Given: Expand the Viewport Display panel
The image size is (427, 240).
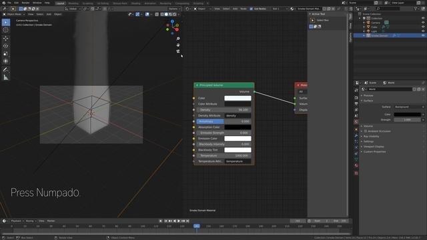Looking at the screenshot, I should coord(373,147).
